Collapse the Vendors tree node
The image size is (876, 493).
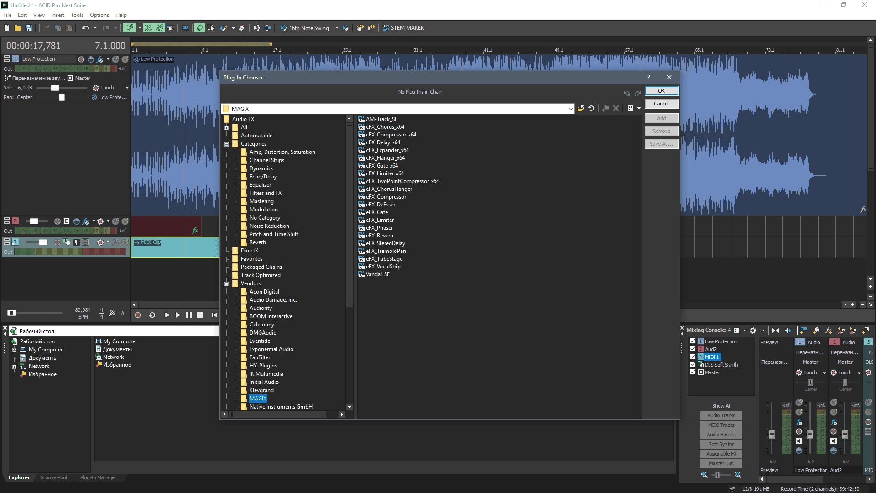226,284
